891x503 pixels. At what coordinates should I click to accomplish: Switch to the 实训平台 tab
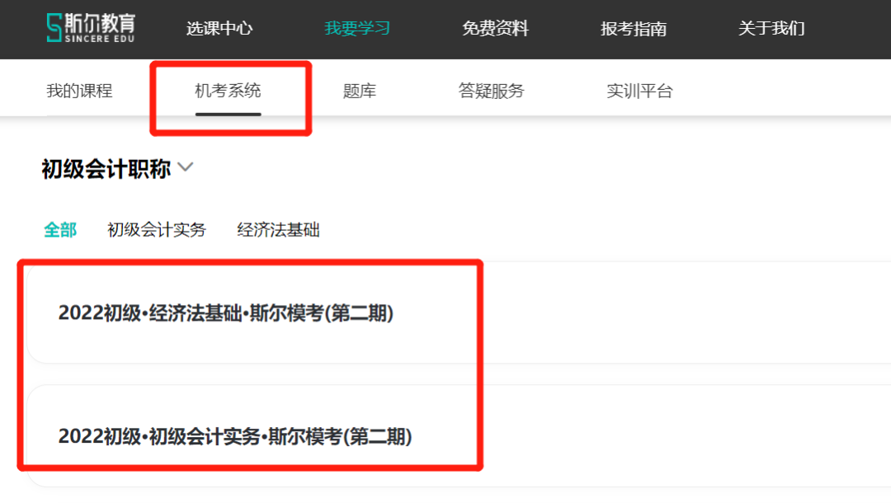[x=639, y=91]
